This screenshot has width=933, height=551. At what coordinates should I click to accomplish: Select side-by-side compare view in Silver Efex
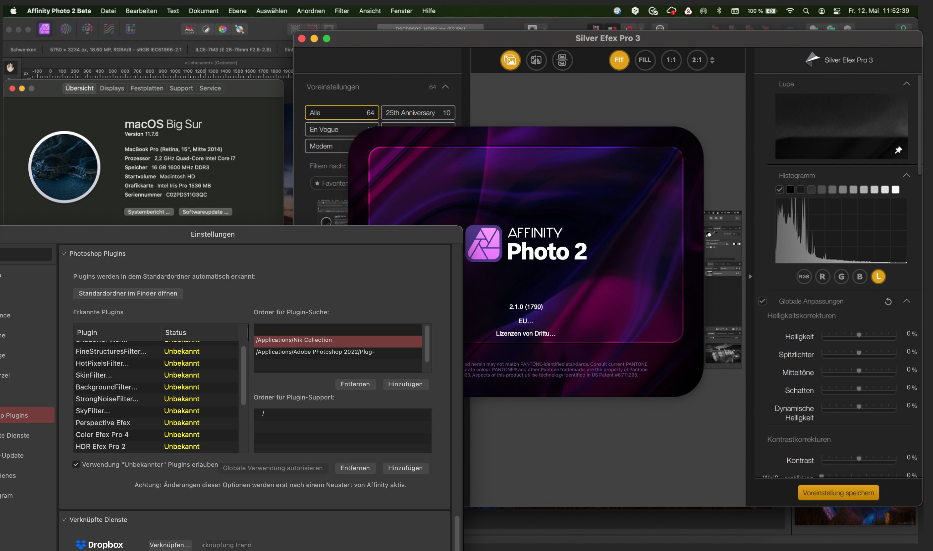562,60
